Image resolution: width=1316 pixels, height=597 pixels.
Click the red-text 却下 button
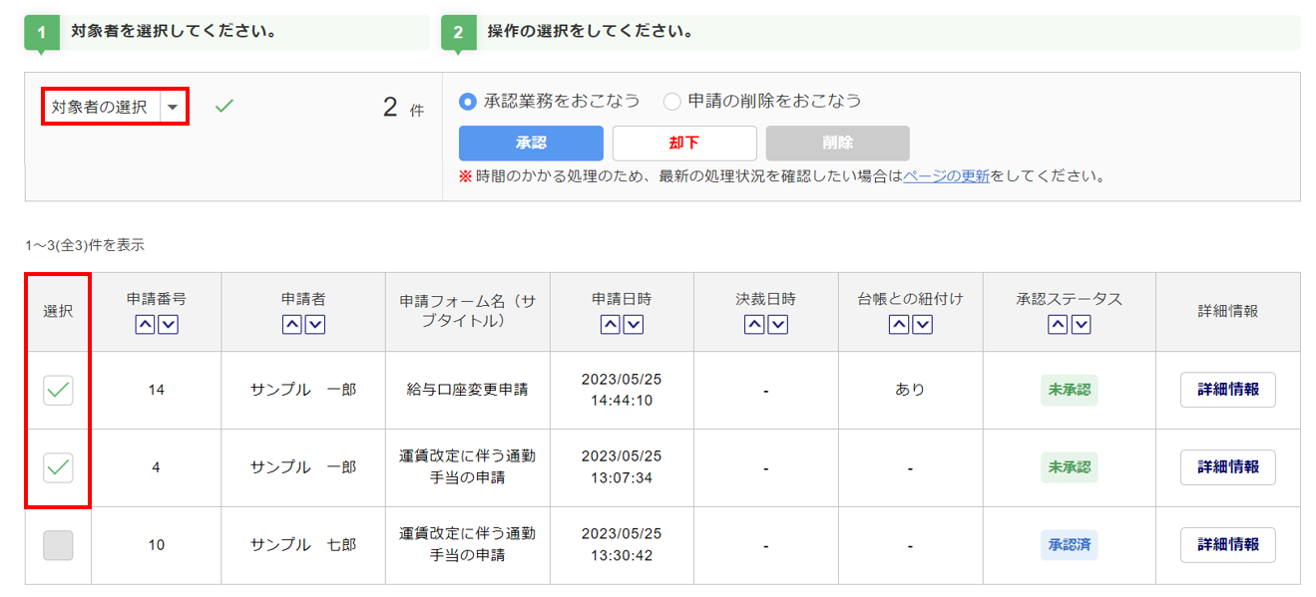coord(684,144)
